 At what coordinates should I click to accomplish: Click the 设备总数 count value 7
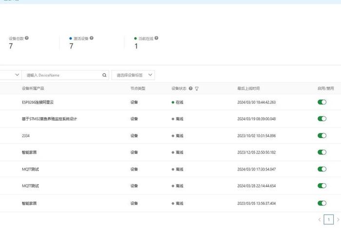[11, 46]
